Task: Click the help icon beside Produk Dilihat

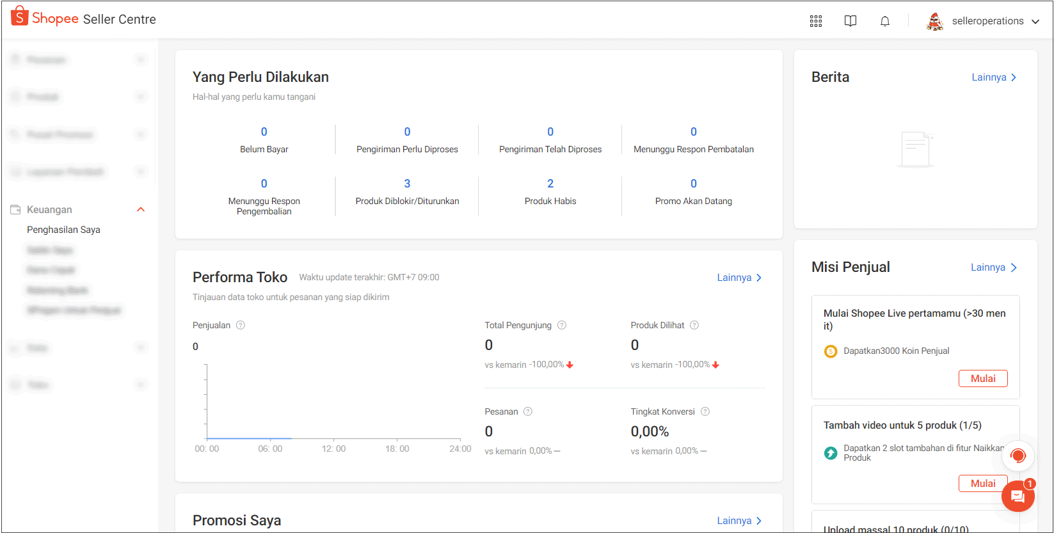Action: point(694,325)
